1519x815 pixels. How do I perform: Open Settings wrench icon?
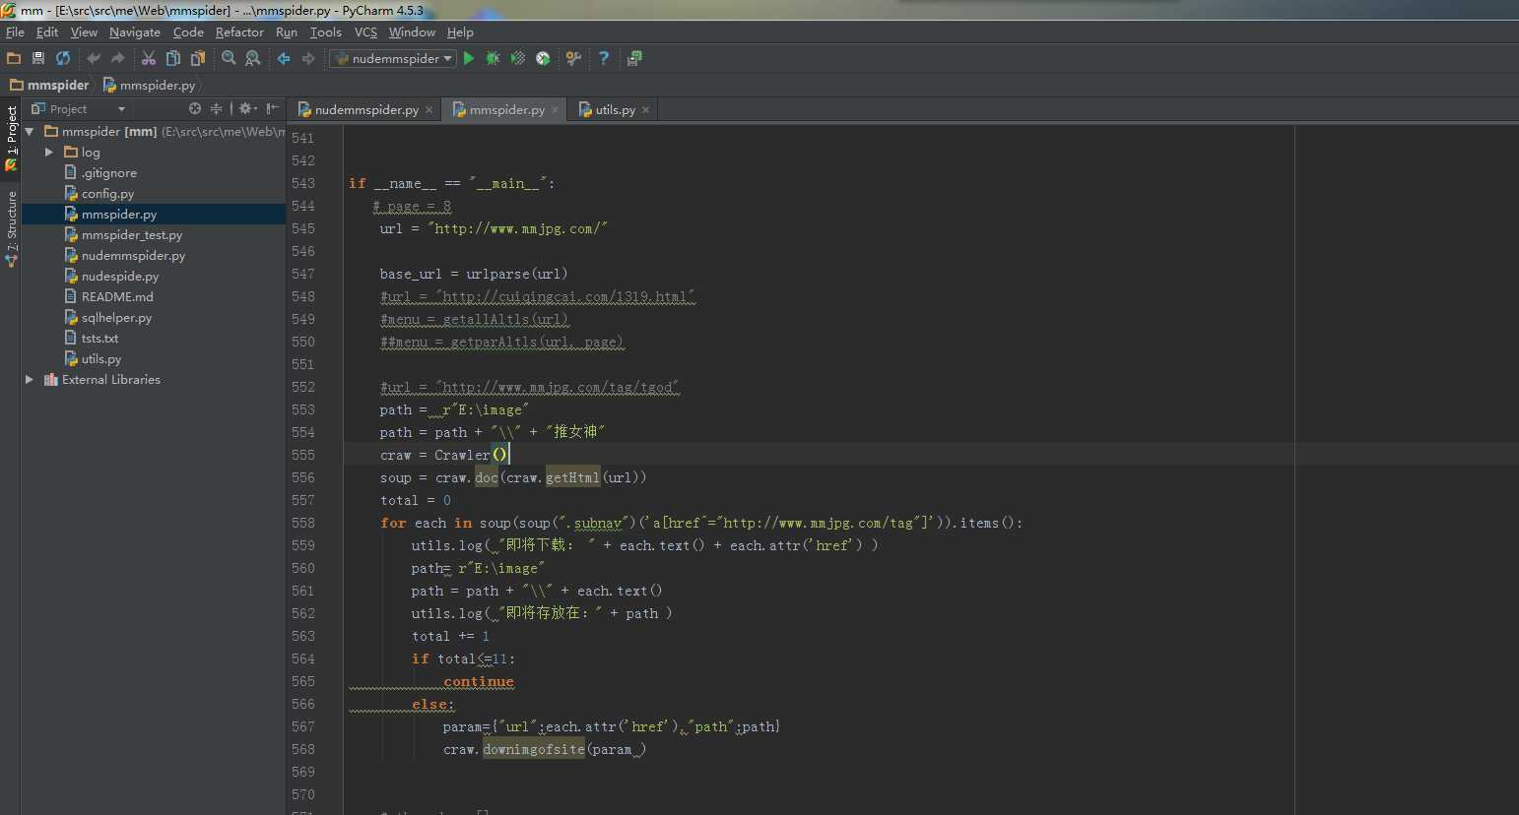tap(573, 58)
